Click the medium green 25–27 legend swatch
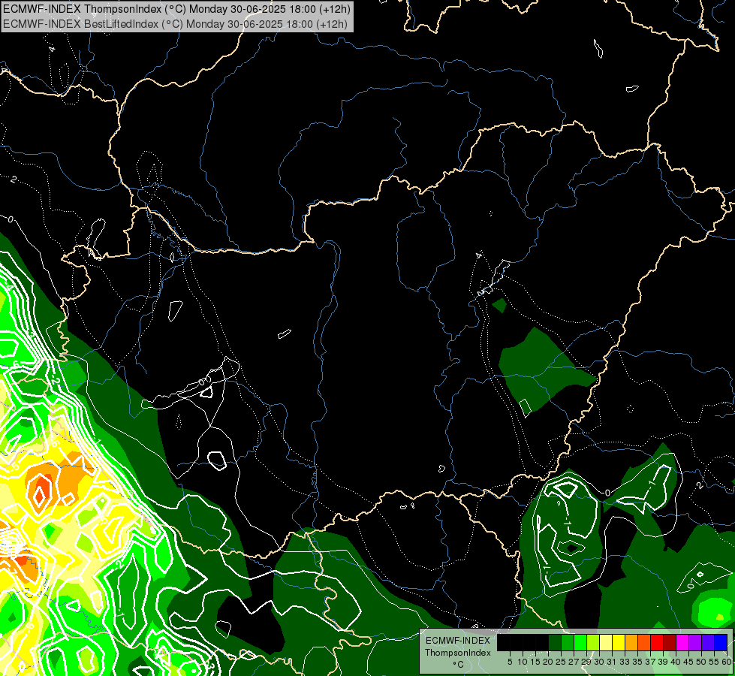Image resolution: width=735 pixels, height=676 pixels. (568, 643)
